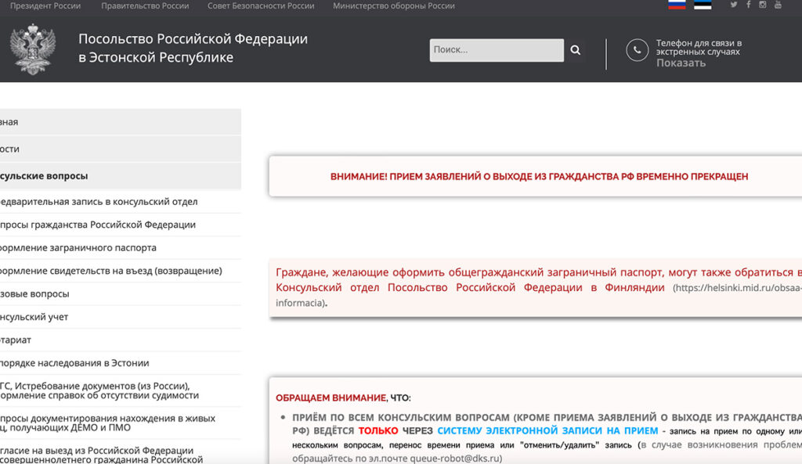Click the magnifier search button

(576, 50)
